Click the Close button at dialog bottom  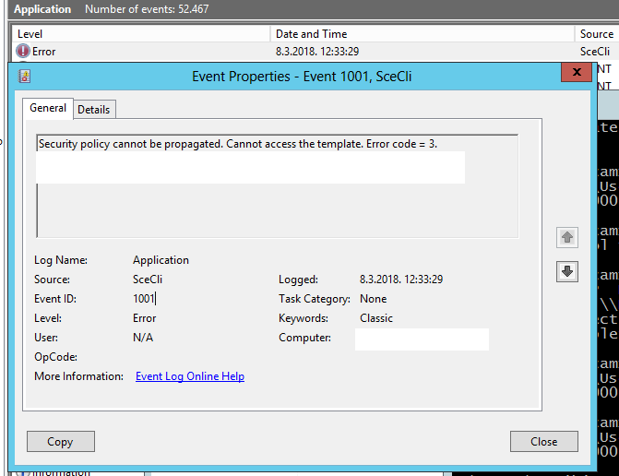[x=543, y=442]
